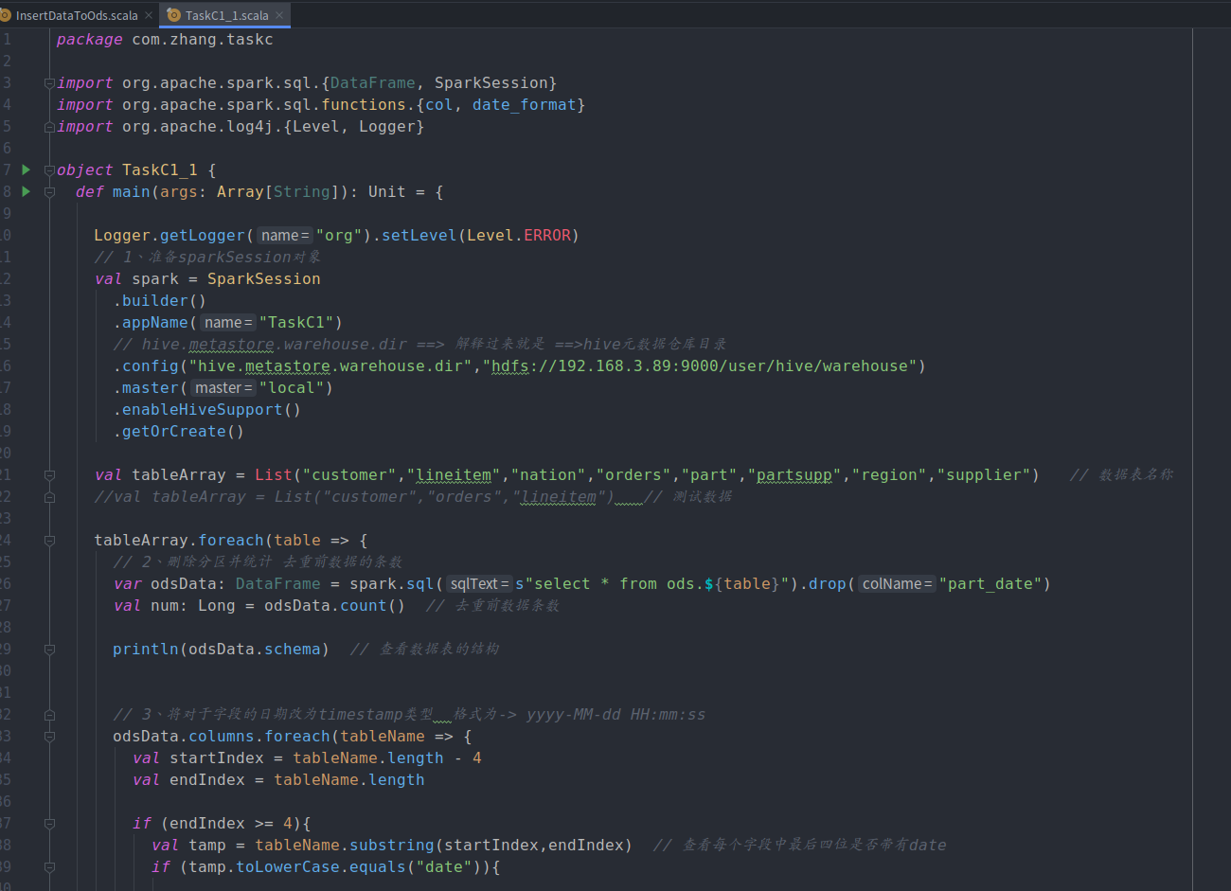This screenshot has height=891, width=1231.
Task: Fold the commented-out //val tableArray line
Action: [49, 497]
